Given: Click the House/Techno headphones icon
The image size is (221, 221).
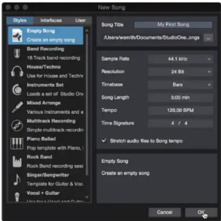Looking at the screenshot, I should [x=17, y=71].
